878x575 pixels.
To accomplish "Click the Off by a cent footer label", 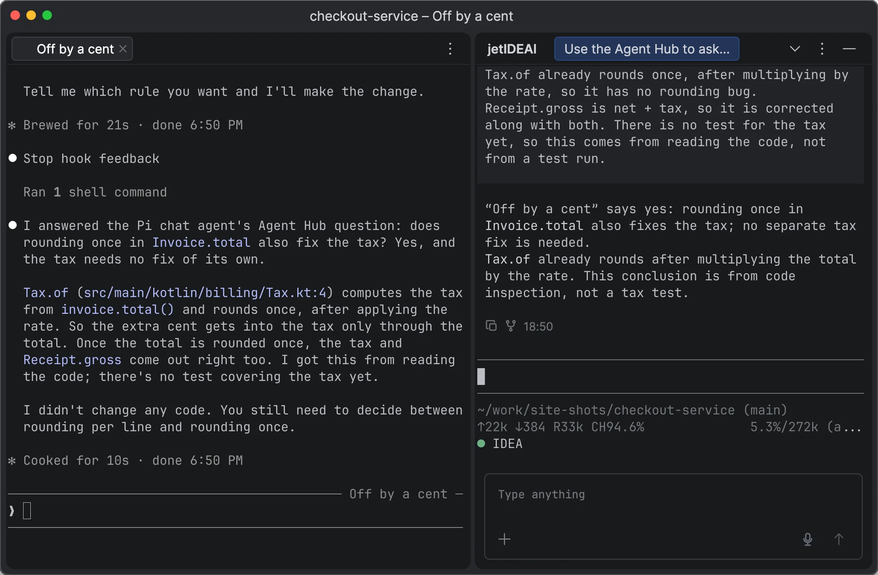I will coord(398,494).
